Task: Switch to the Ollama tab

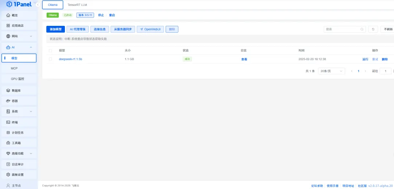Action: tap(53, 5)
